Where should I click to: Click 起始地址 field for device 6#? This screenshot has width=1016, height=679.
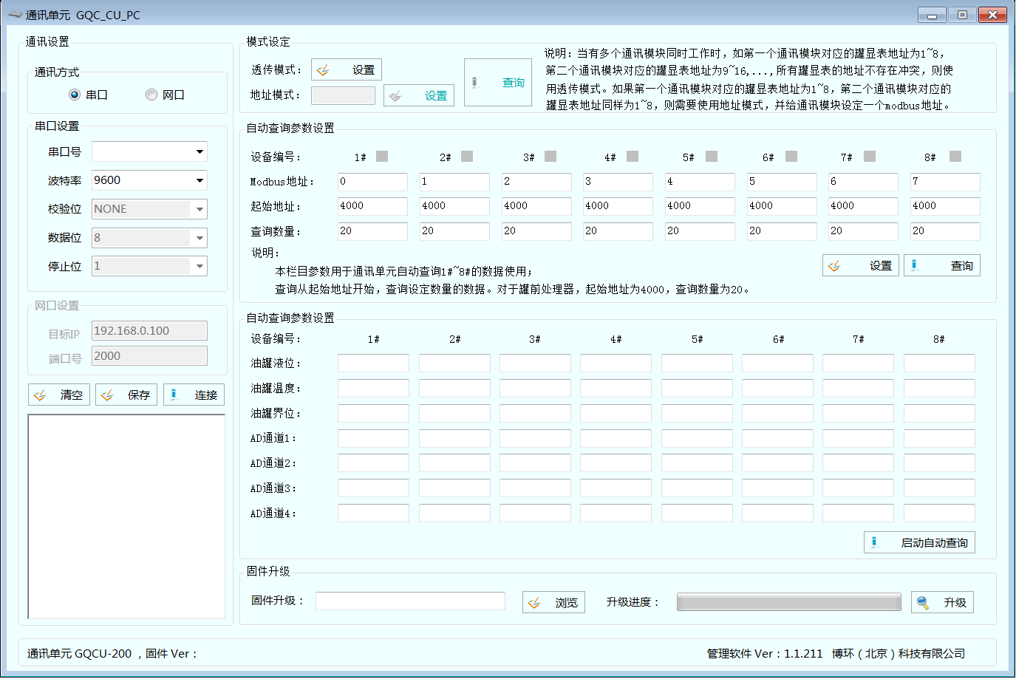pos(782,206)
